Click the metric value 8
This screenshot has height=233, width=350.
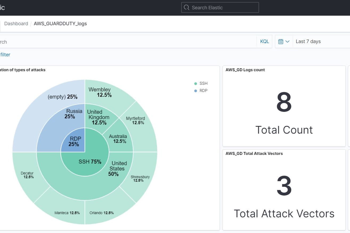point(284,103)
